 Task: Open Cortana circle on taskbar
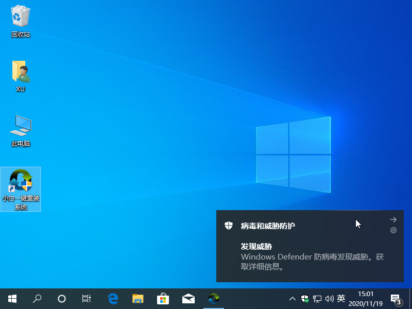point(61,299)
